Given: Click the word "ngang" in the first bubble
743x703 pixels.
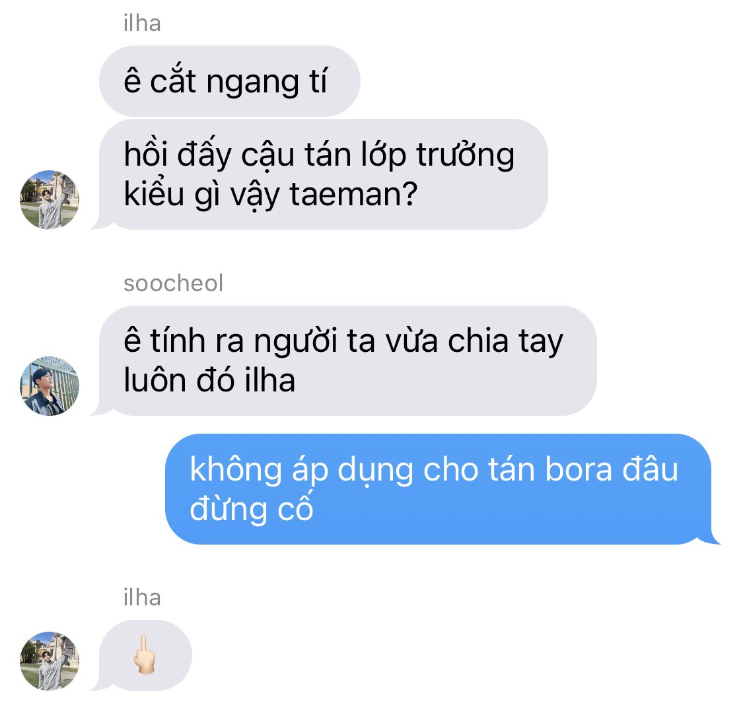Looking at the screenshot, I should (252, 83).
